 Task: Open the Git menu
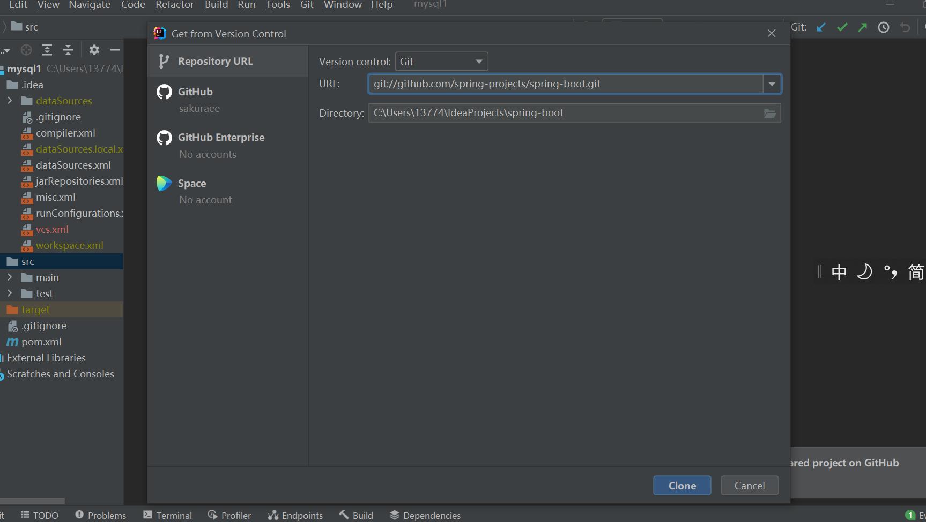[x=307, y=5]
